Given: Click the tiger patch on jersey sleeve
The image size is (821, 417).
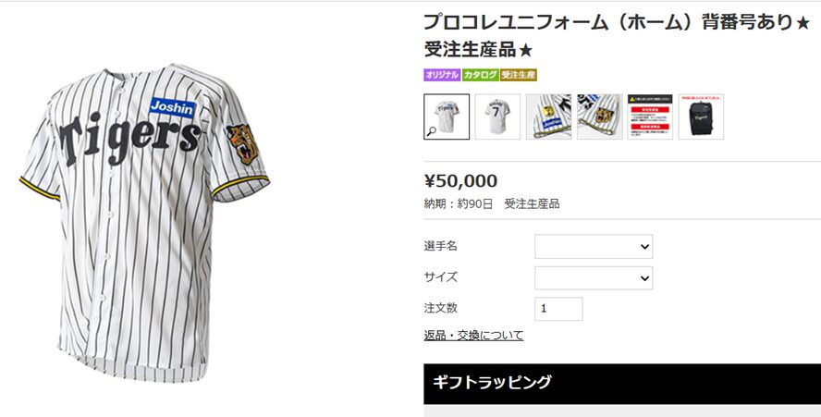Looking at the screenshot, I should [242, 144].
